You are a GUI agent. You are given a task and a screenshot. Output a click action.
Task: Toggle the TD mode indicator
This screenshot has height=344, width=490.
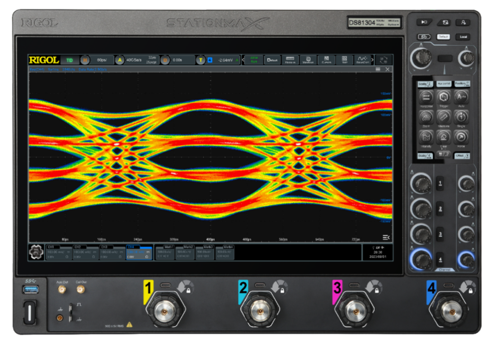point(69,60)
